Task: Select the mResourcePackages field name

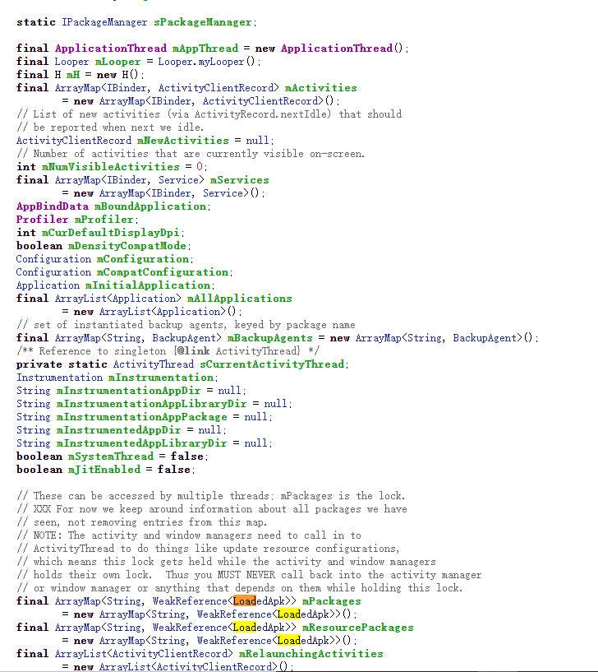Action: [358, 628]
